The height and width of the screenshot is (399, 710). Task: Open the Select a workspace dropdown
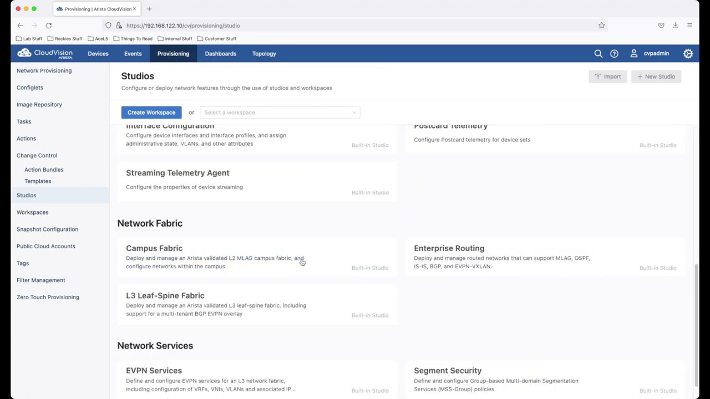pyautogui.click(x=280, y=112)
